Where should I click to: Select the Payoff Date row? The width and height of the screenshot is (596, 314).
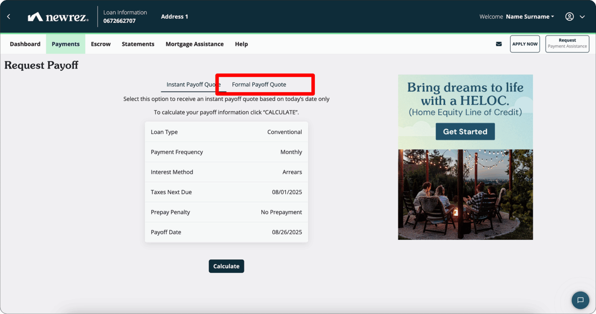(x=226, y=232)
